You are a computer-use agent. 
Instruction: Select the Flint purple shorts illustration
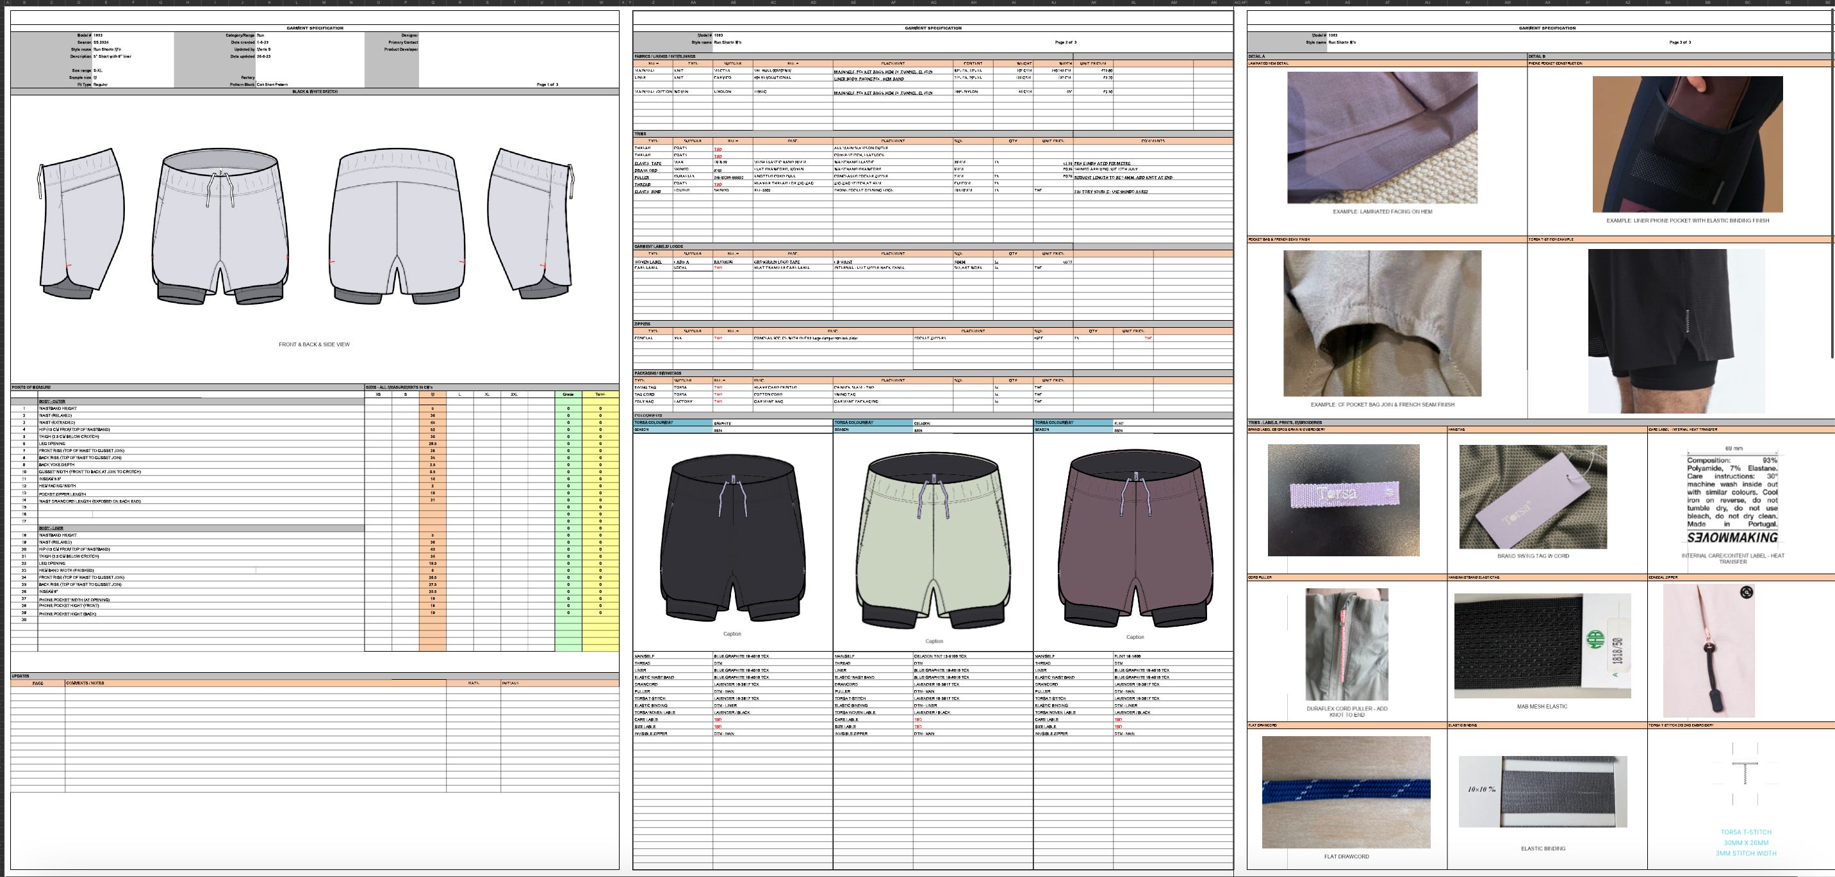(x=1134, y=540)
